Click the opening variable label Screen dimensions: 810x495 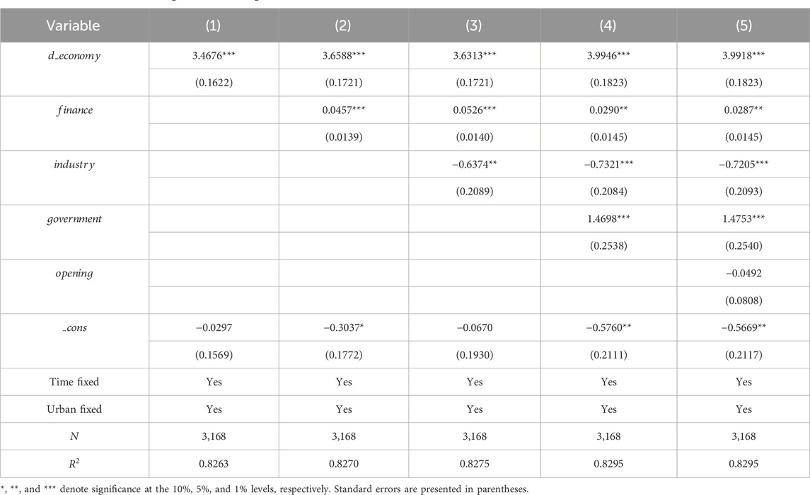pos(74,273)
